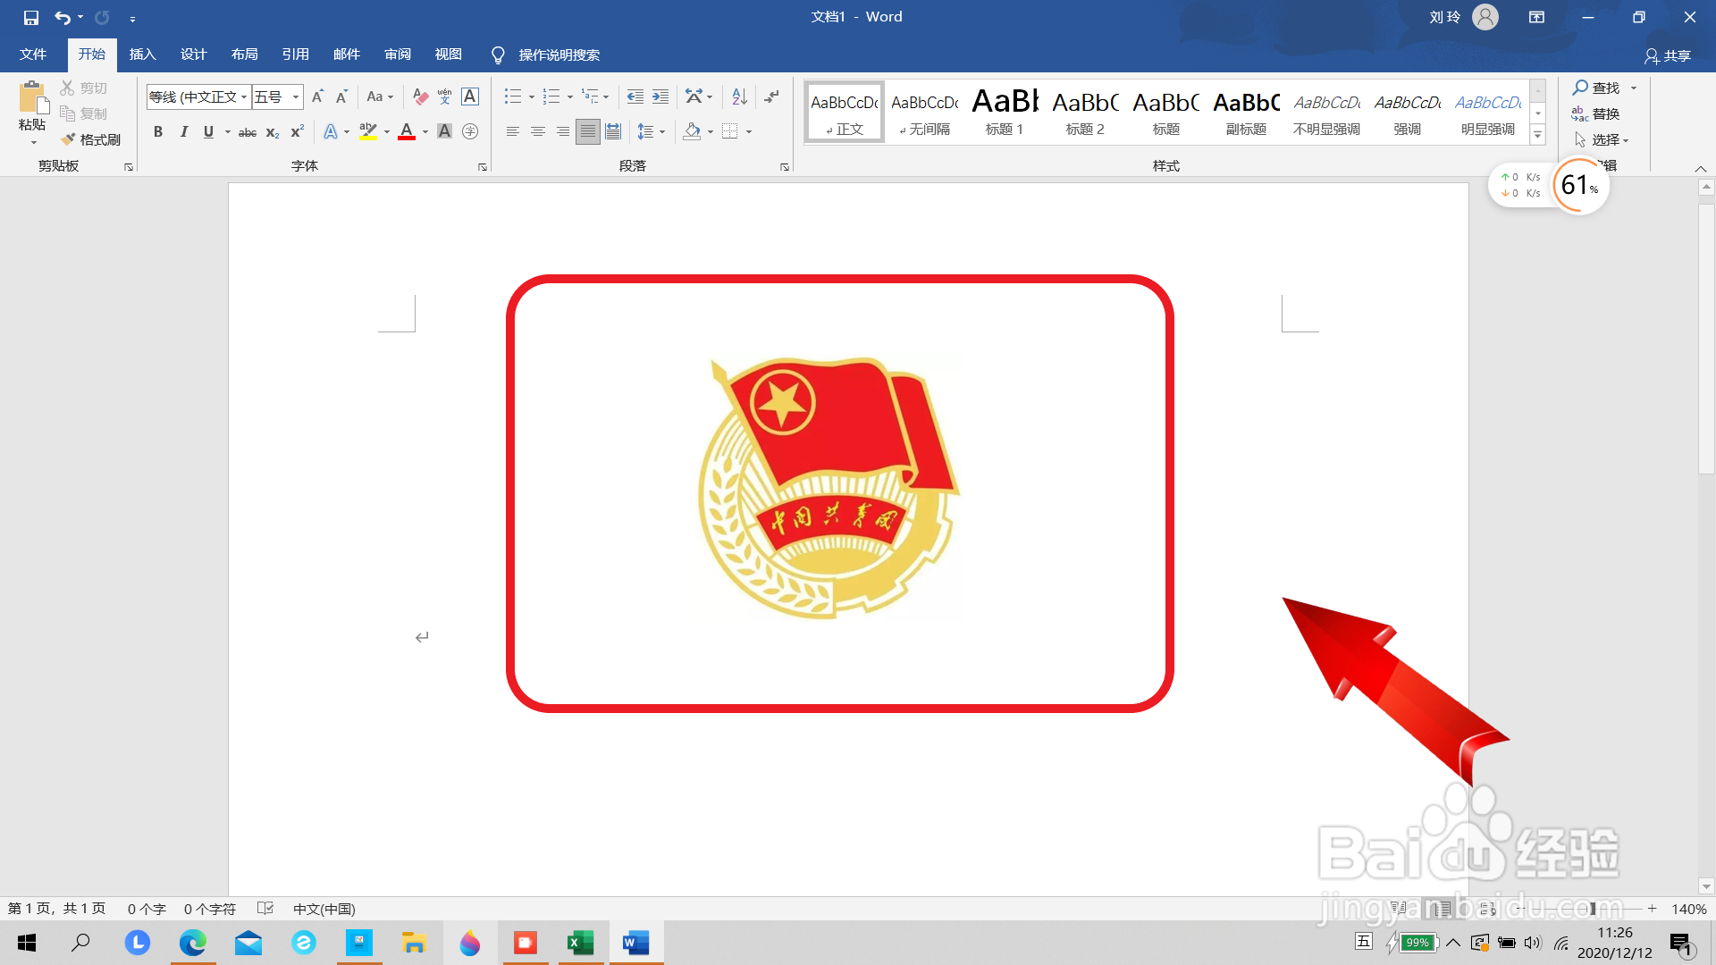Click the Save icon in quick access toolbar
The height and width of the screenshot is (965, 1716).
pyautogui.click(x=31, y=17)
